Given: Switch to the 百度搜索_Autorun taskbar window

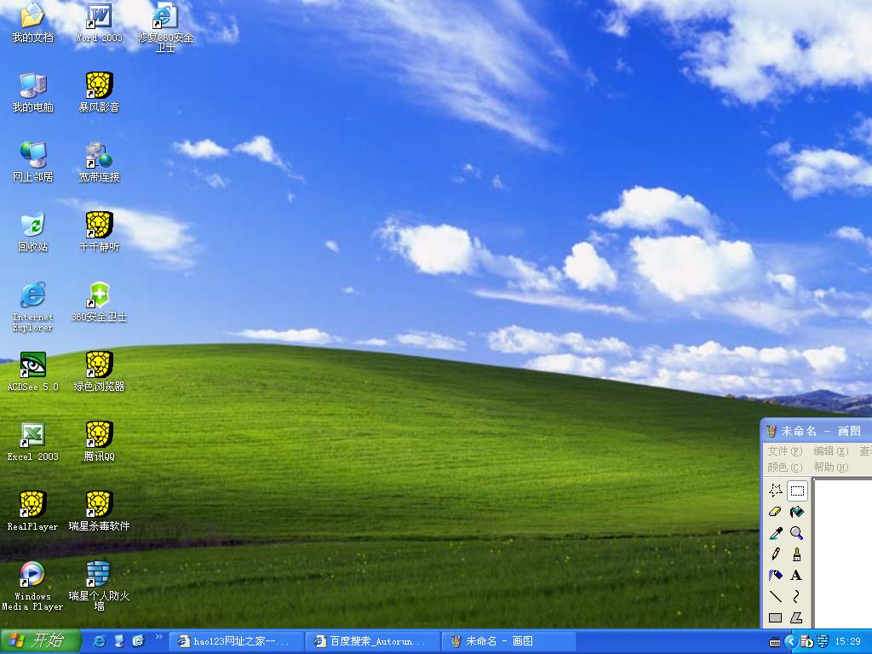Looking at the screenshot, I should 371,641.
